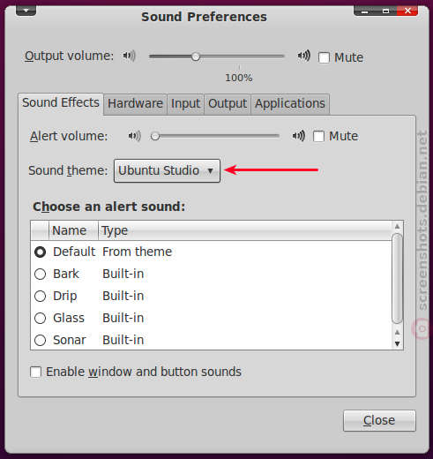433x459 pixels.
Task: Click the Close button
Action: (379, 420)
